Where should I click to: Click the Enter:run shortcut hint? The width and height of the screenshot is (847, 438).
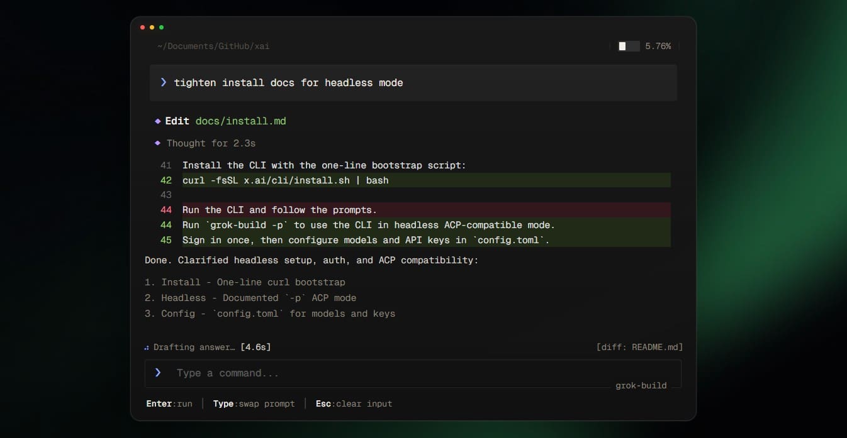[x=169, y=403]
